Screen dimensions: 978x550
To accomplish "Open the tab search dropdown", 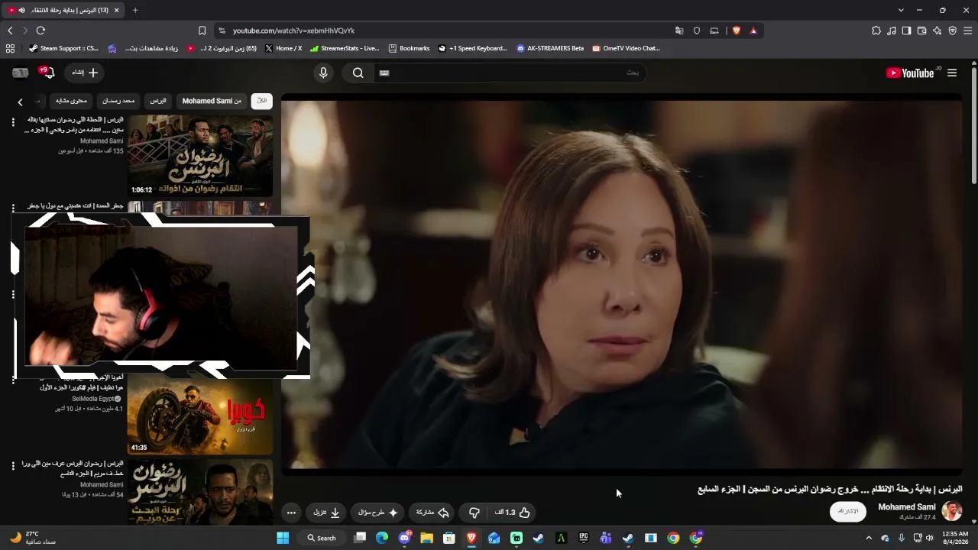I will pos(901,10).
